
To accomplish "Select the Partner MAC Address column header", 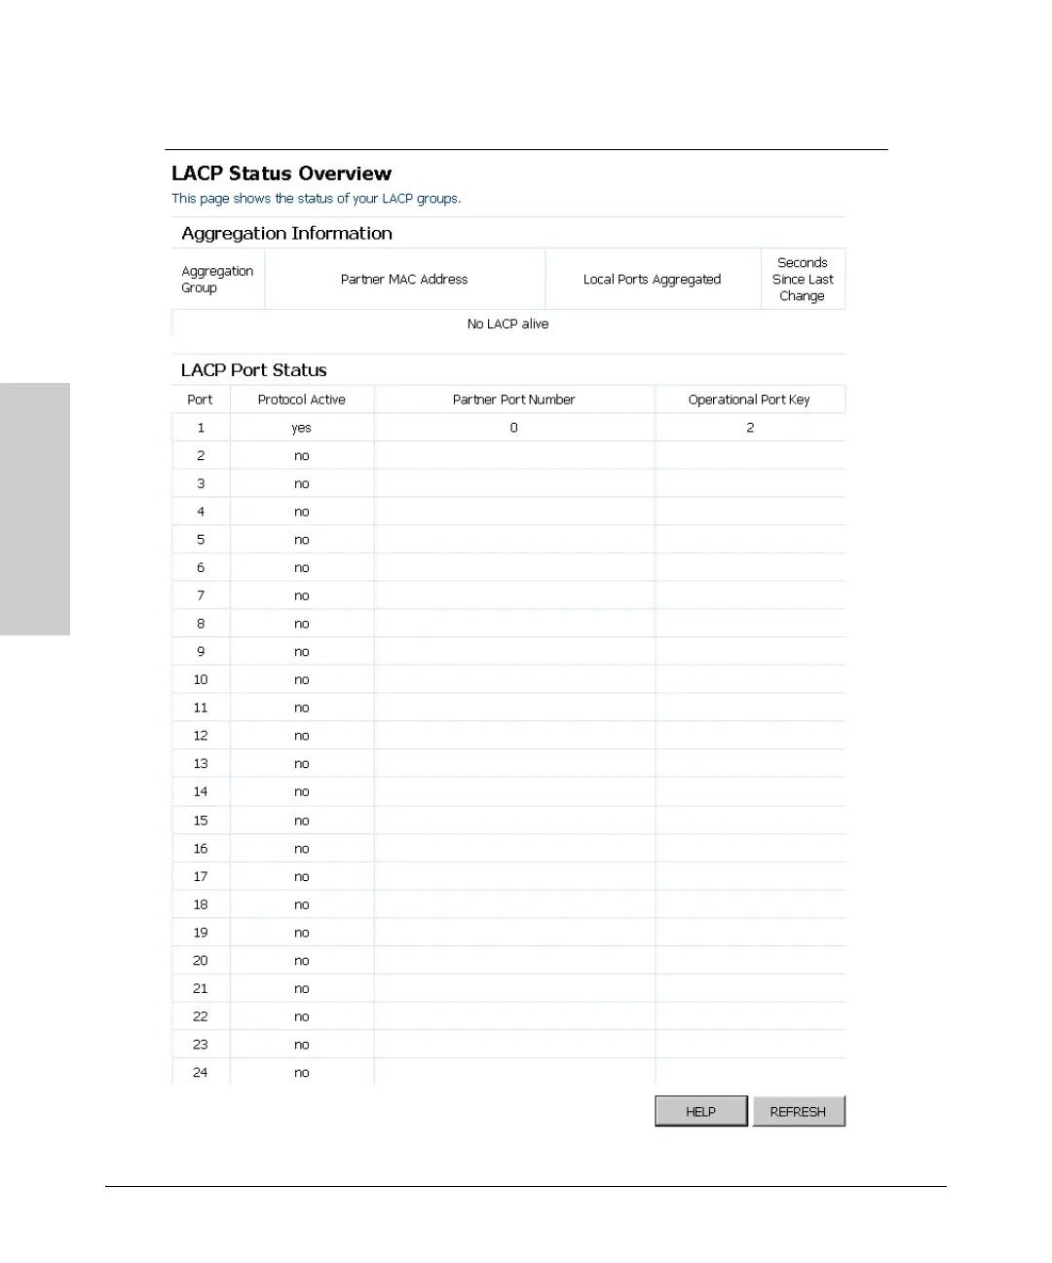I will 404,280.
